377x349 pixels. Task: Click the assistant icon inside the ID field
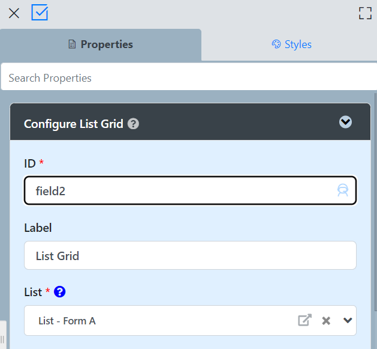[x=343, y=191]
